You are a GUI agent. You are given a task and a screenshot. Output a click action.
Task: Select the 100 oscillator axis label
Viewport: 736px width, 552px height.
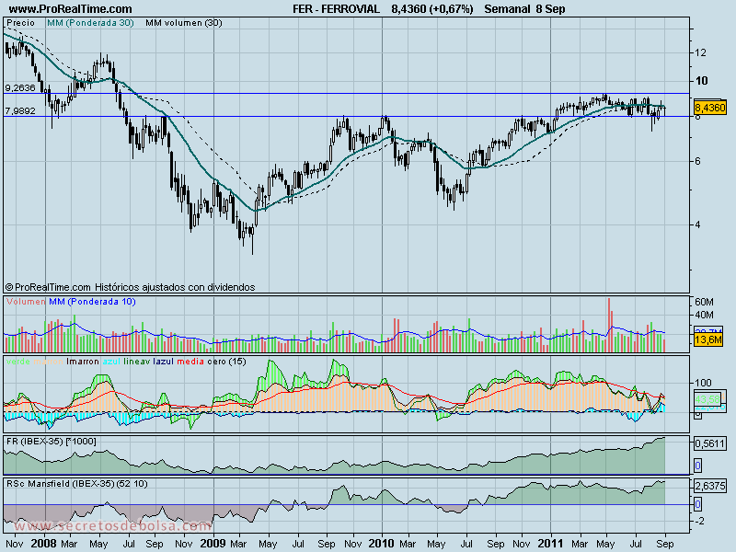[x=703, y=383]
